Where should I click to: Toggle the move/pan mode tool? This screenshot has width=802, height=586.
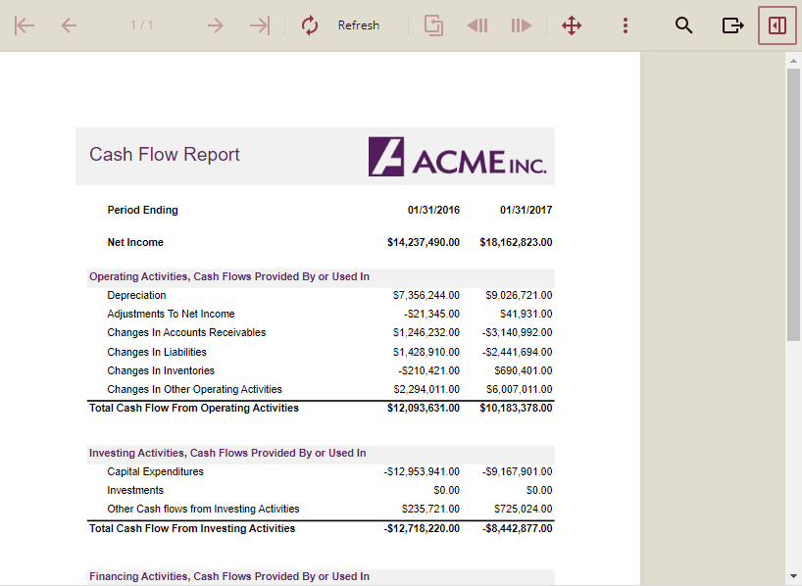pos(572,25)
